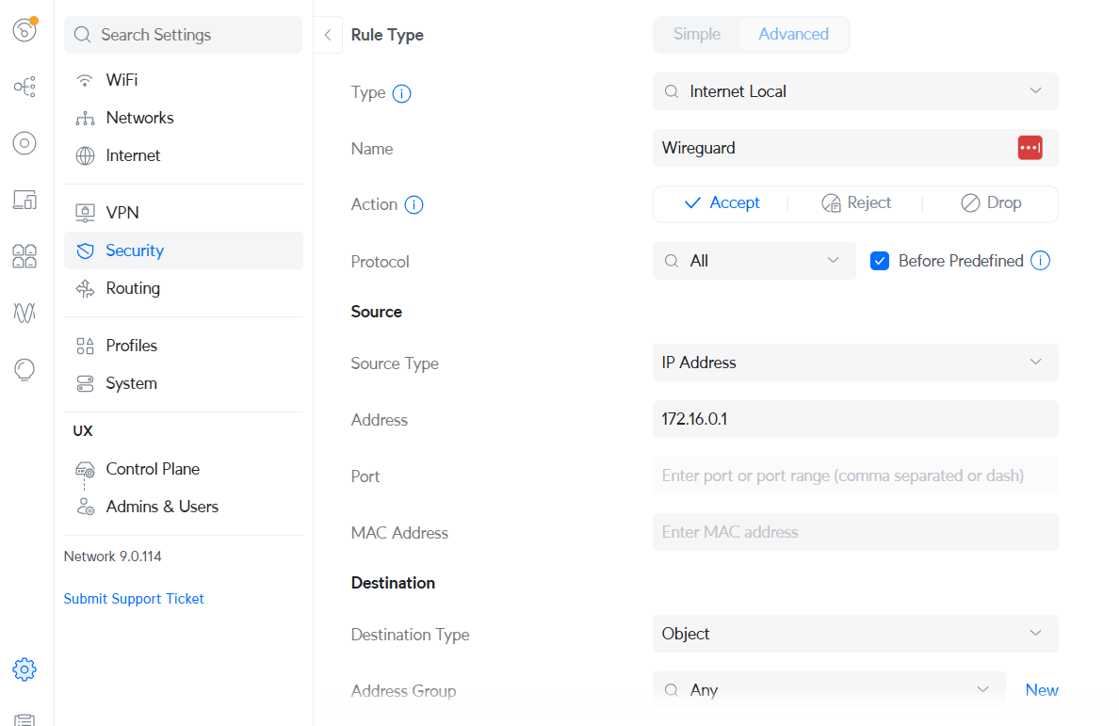
Task: Click the UX section heading
Action: click(x=83, y=430)
